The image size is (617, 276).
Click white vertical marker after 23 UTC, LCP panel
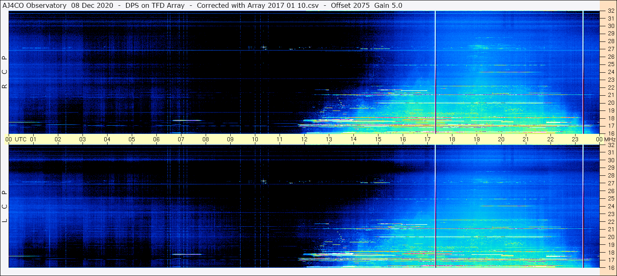pyautogui.click(x=583, y=206)
